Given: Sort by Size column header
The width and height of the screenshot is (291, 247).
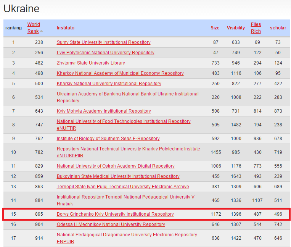Looking at the screenshot, I should coord(215,28).
